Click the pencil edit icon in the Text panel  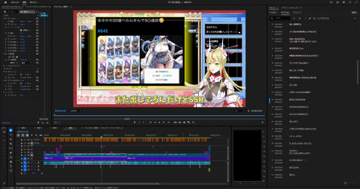[x=309, y=18]
